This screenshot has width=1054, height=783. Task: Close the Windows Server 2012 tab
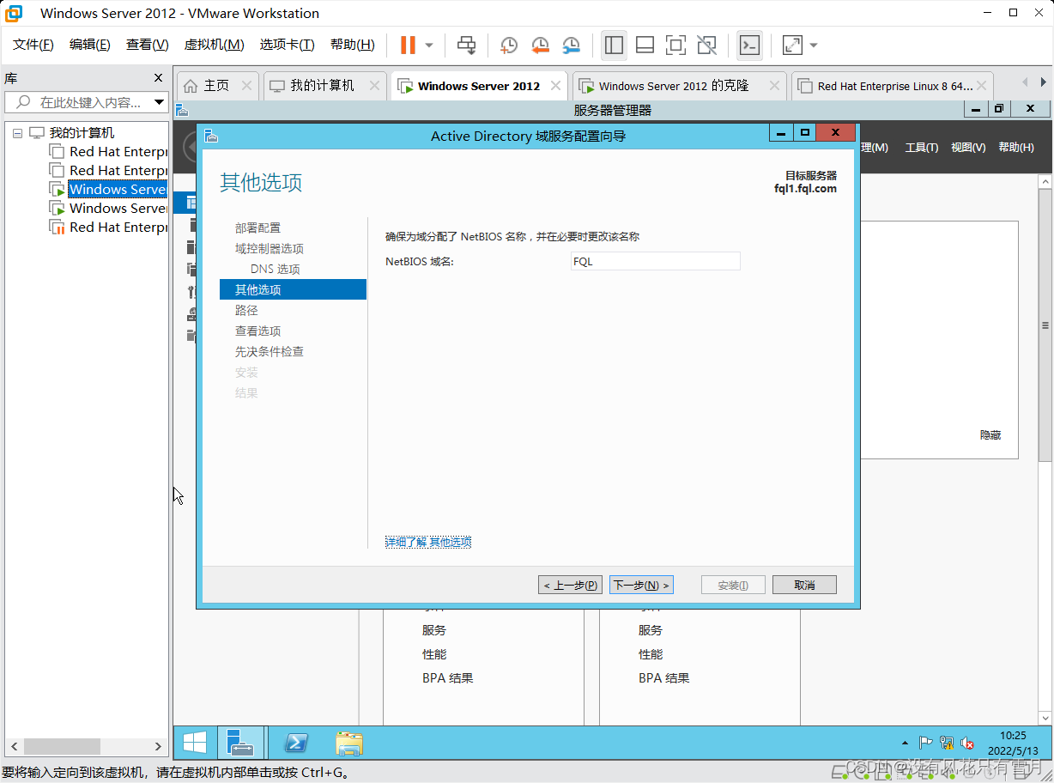(x=556, y=86)
